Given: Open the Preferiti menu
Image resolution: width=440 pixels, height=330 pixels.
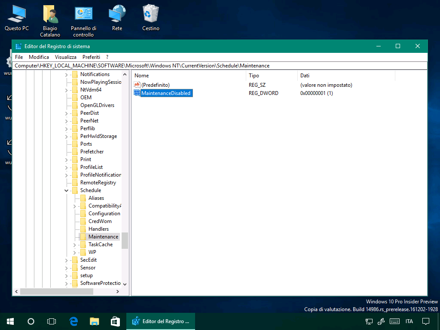Looking at the screenshot, I should pyautogui.click(x=91, y=57).
